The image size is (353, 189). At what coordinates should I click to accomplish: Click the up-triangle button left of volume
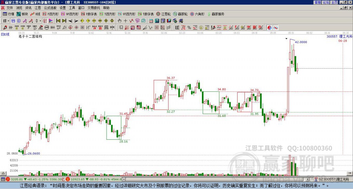(x=3, y=173)
